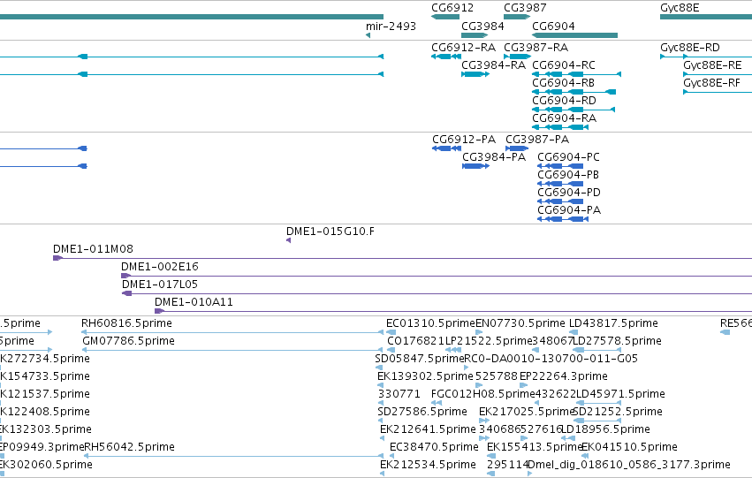Select the CG3987 gene bar
Viewport: 752px width, 478px height.
point(517,17)
